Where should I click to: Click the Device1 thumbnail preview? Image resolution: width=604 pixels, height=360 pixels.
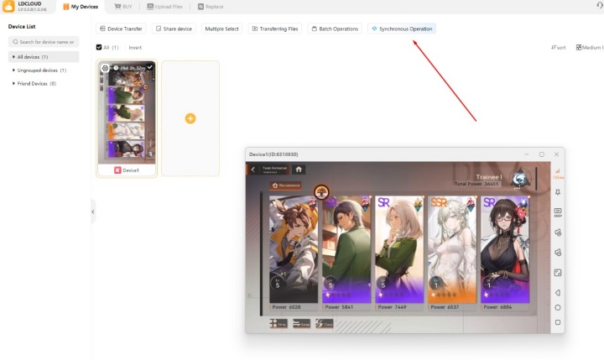click(x=127, y=113)
